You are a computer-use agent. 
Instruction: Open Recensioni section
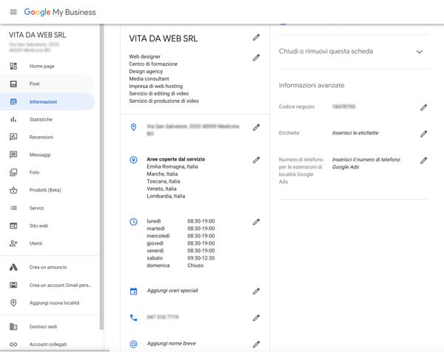coord(41,137)
